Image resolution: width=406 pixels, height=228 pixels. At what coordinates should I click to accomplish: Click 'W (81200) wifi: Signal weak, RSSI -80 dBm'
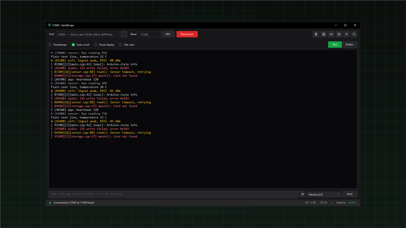[86, 61]
